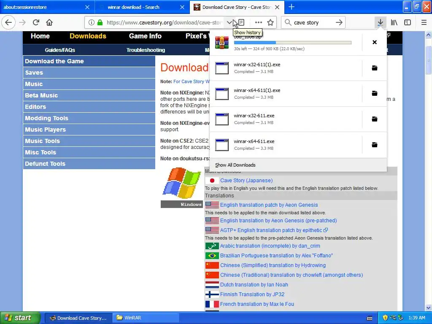Click the 1:39 AM system clock
The image size is (432, 324).
click(x=416, y=318)
